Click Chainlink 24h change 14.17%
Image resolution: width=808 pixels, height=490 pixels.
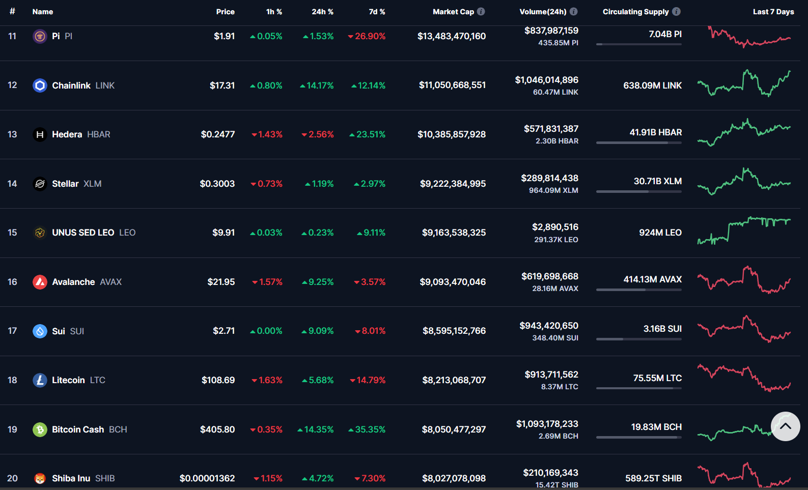pyautogui.click(x=317, y=85)
